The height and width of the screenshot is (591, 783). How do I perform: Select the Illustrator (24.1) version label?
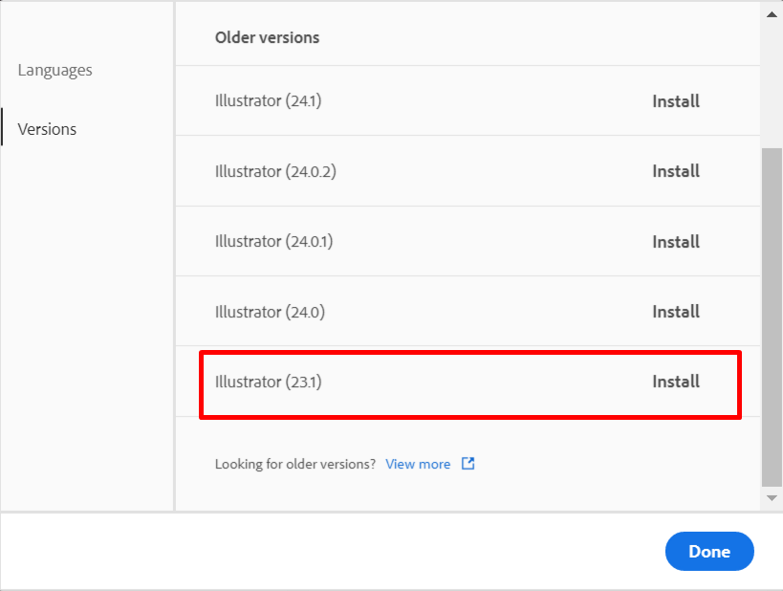click(268, 101)
